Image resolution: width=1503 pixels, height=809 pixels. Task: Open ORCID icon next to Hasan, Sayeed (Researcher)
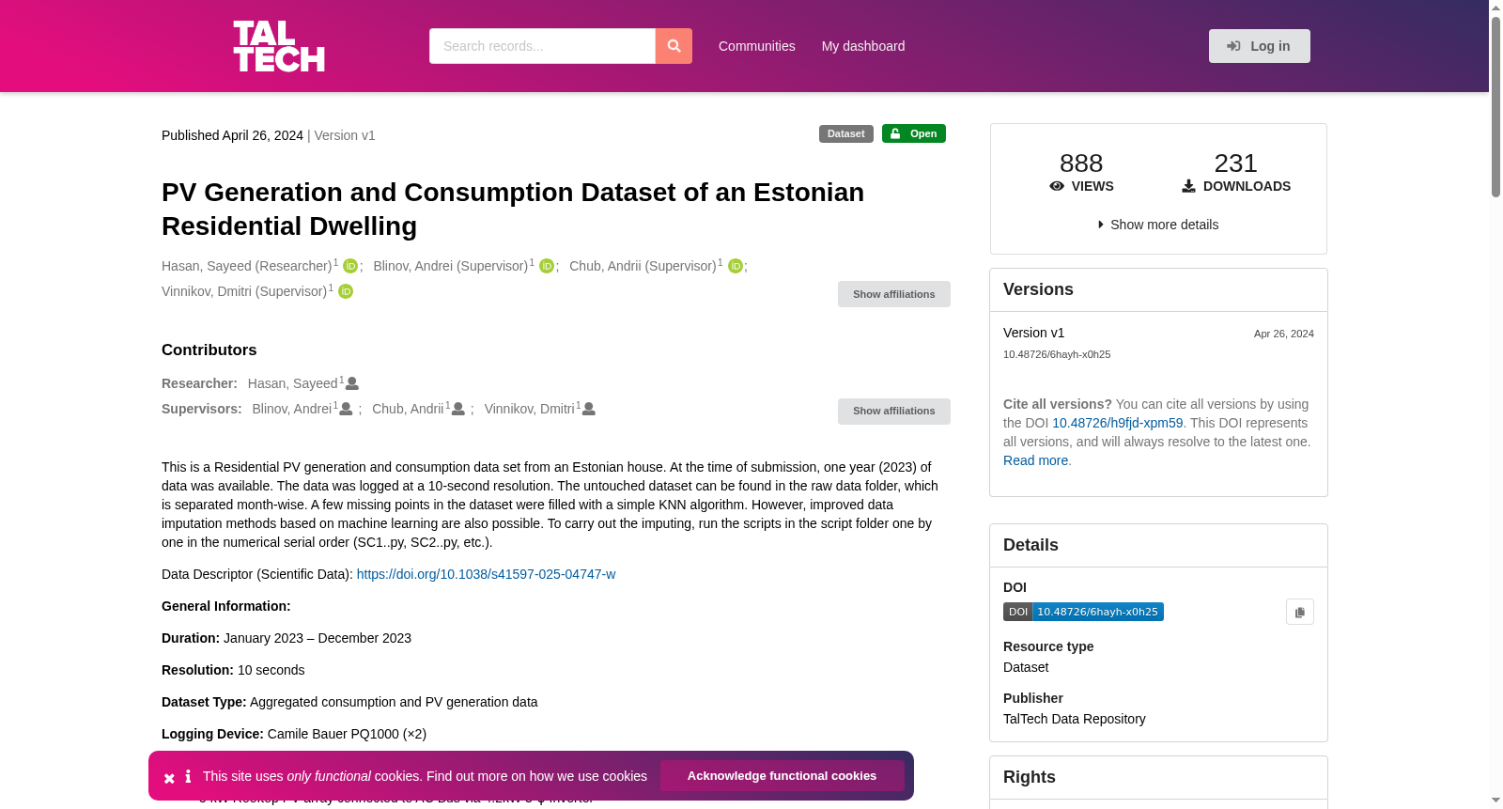pos(350,266)
